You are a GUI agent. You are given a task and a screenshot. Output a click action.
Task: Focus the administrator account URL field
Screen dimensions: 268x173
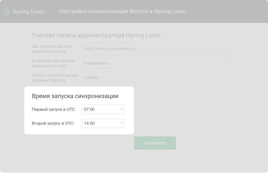click(x=158, y=49)
